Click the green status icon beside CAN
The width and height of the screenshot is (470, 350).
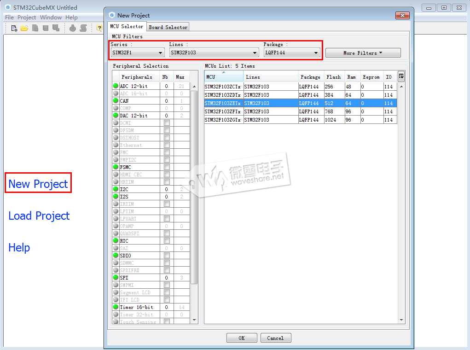click(116, 100)
